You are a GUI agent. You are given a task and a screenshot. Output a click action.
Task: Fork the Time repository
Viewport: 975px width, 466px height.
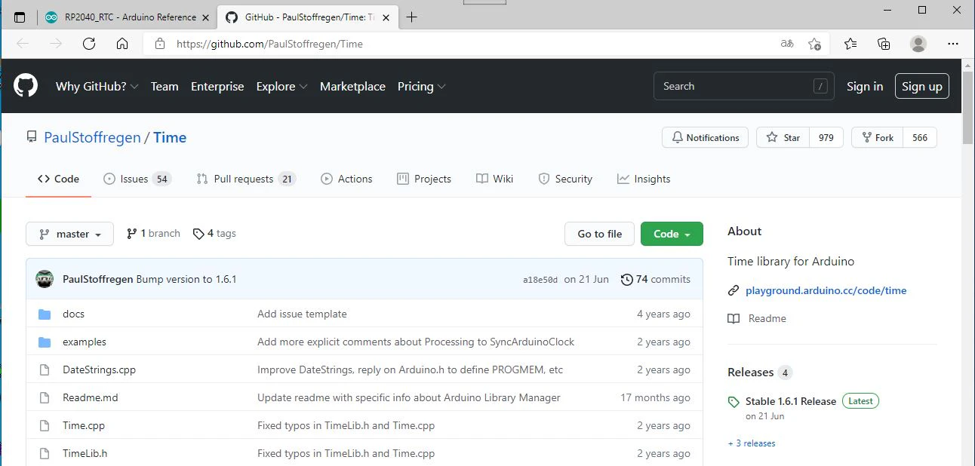click(877, 137)
